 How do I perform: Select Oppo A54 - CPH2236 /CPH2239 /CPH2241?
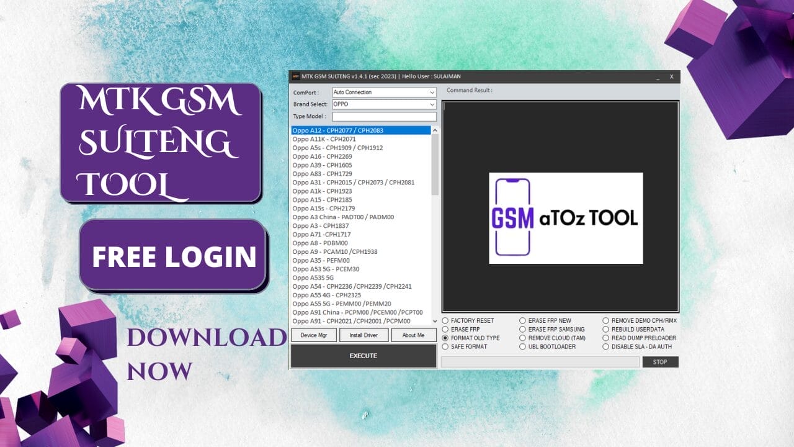361,287
